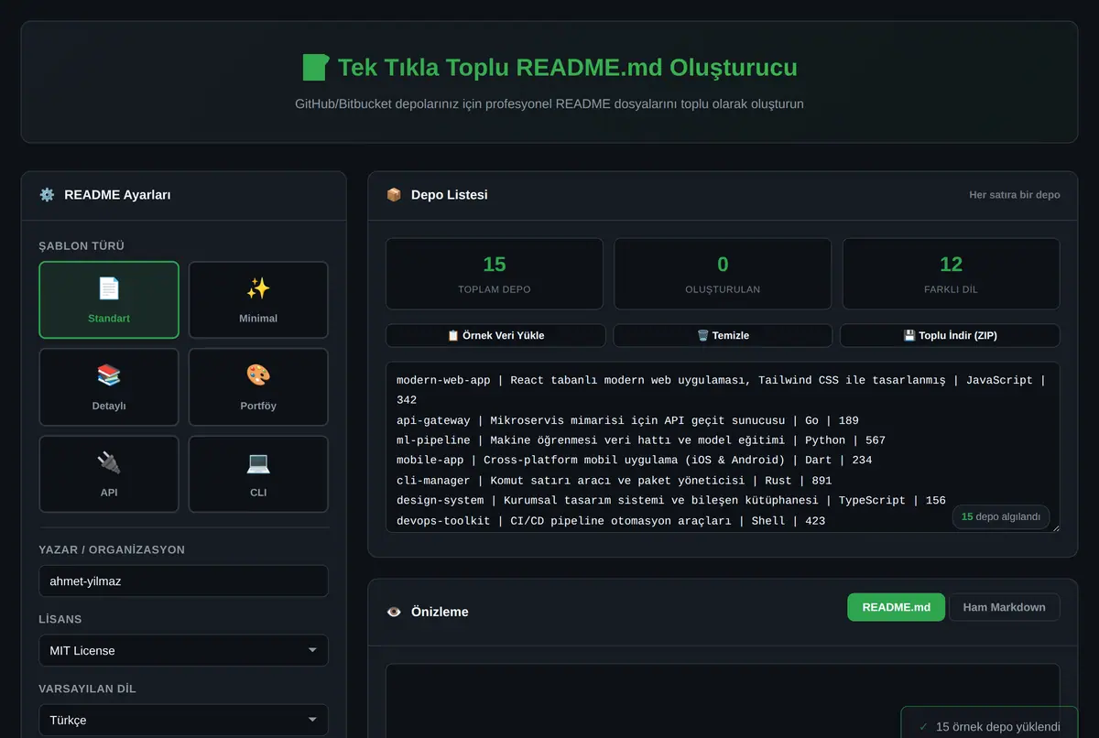
Task: Click the empty preview area under Önizleme
Action: (723, 700)
